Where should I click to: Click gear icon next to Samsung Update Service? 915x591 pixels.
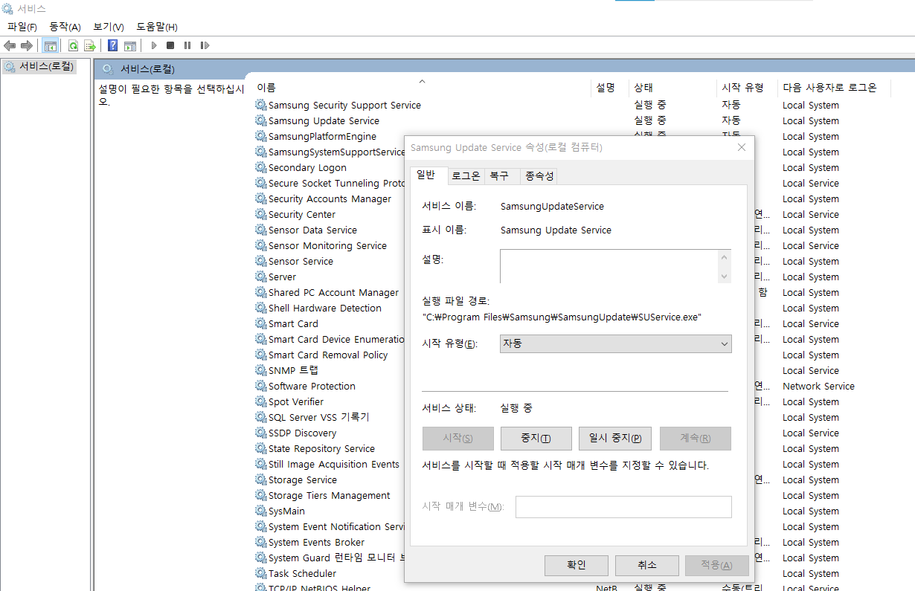[x=261, y=120]
